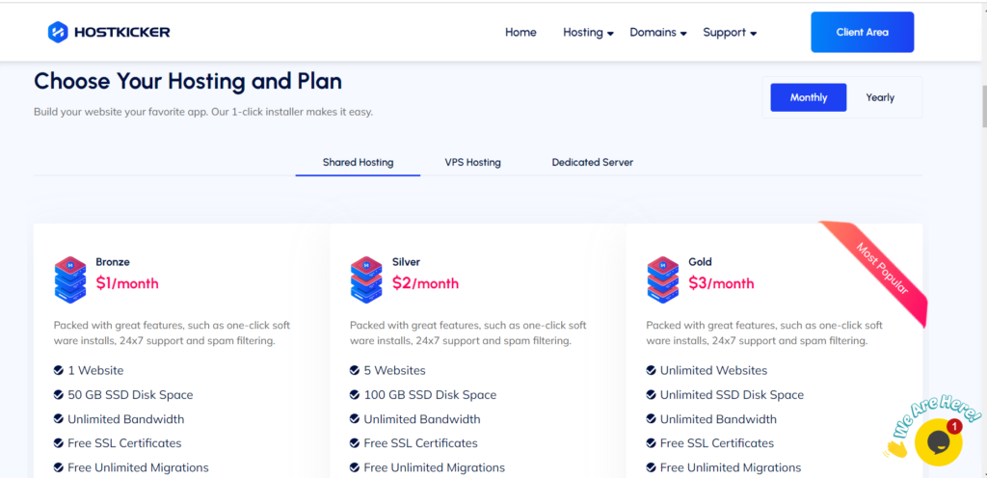
Task: Select the Dedicated Server tab
Action: (592, 162)
